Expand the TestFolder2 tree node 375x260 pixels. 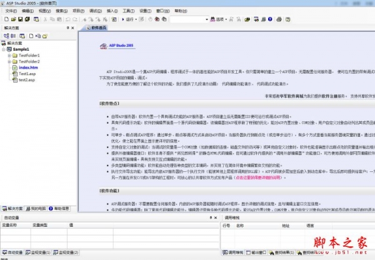9,62
